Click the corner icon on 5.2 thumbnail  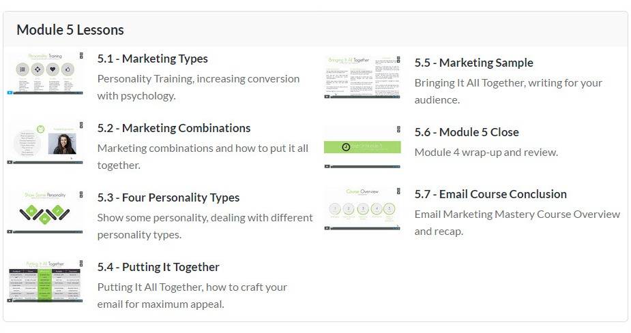pyautogui.click(x=81, y=125)
